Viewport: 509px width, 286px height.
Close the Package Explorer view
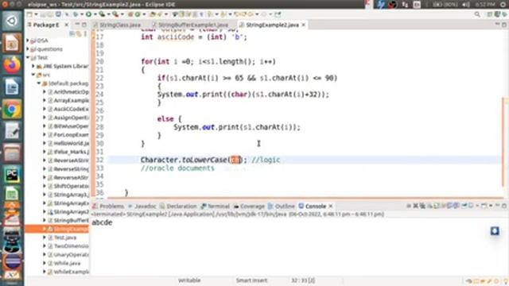coord(67,25)
